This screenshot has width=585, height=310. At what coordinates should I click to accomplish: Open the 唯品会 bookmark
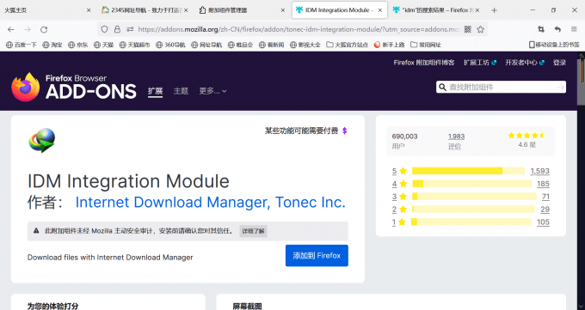click(240, 45)
